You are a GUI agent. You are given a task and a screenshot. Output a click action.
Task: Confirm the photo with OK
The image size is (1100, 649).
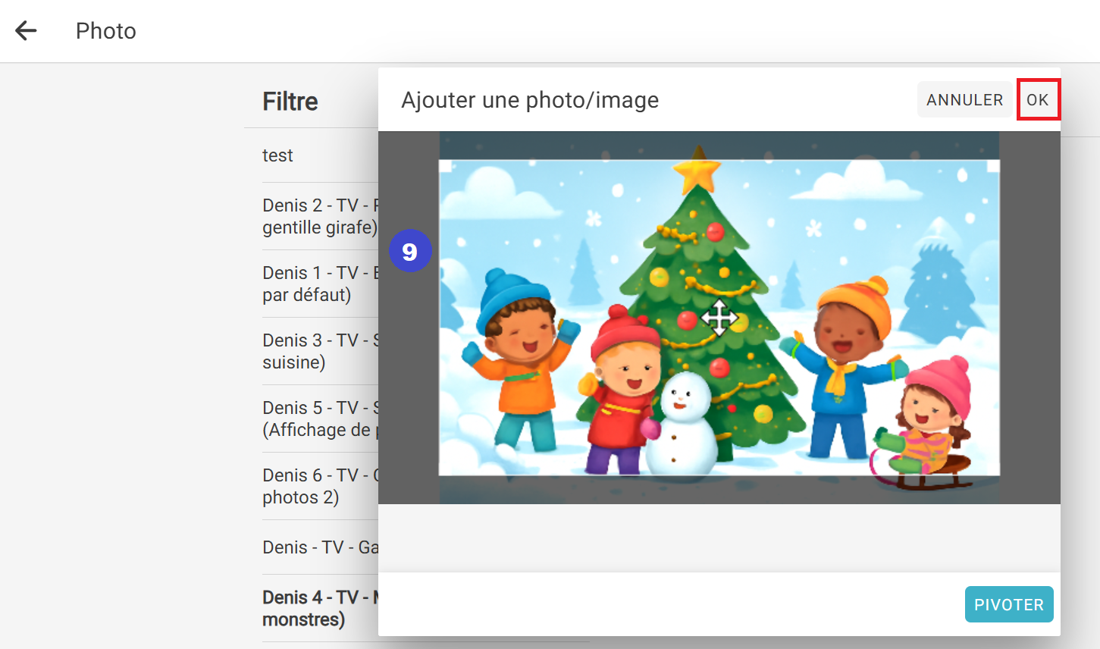coord(1037,100)
